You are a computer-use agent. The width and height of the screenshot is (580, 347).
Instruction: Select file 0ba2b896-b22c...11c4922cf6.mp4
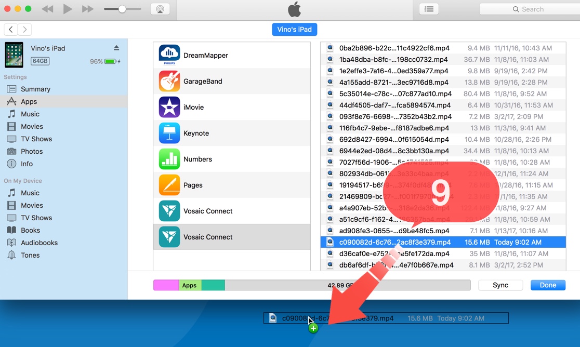point(443,48)
